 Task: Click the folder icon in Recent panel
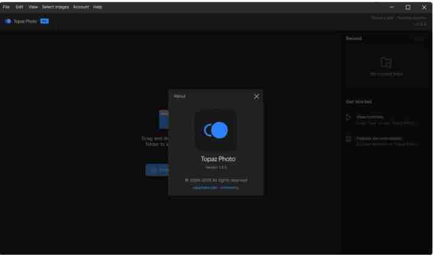[x=386, y=63]
